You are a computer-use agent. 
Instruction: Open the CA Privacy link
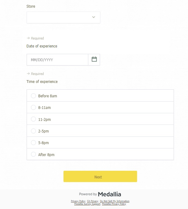(93, 201)
